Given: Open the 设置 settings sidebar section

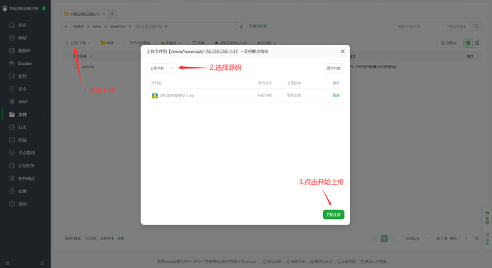Looking at the screenshot, I should [x=23, y=191].
